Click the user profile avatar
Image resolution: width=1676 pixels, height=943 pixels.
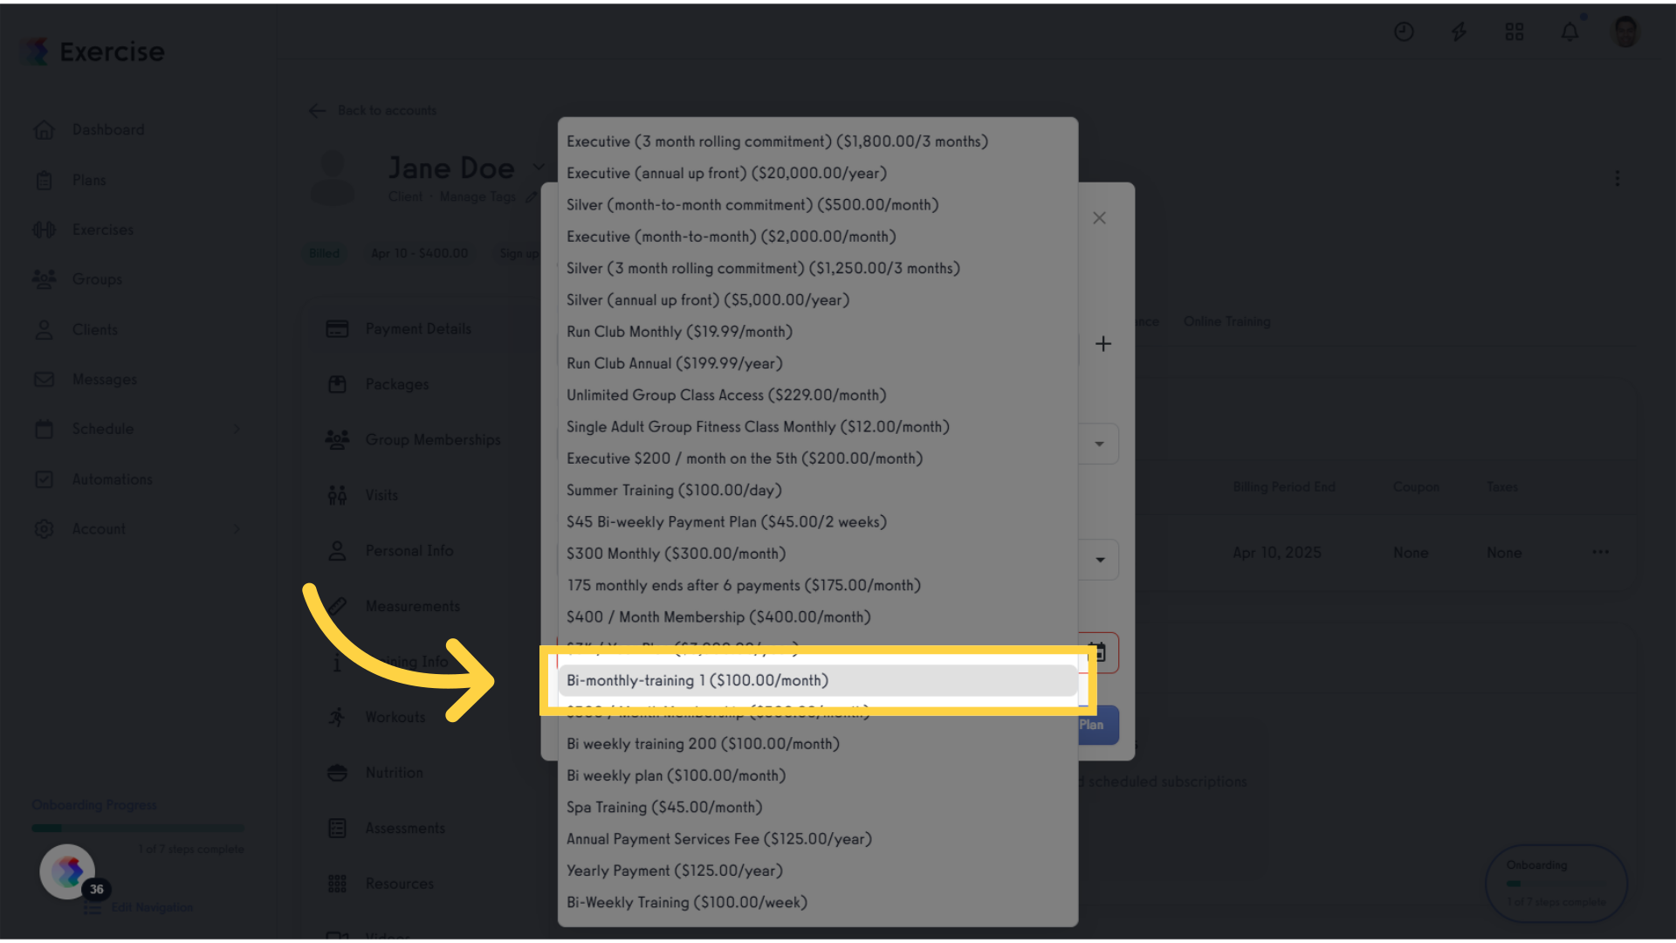tap(1625, 32)
